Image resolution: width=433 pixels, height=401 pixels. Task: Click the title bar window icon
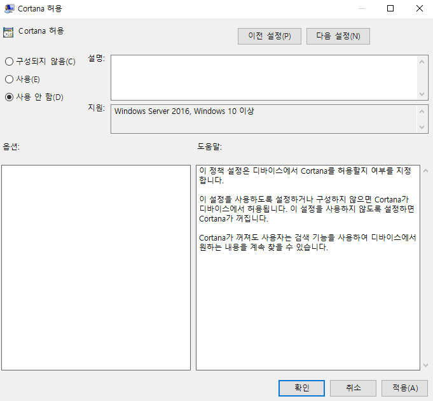(x=9, y=8)
